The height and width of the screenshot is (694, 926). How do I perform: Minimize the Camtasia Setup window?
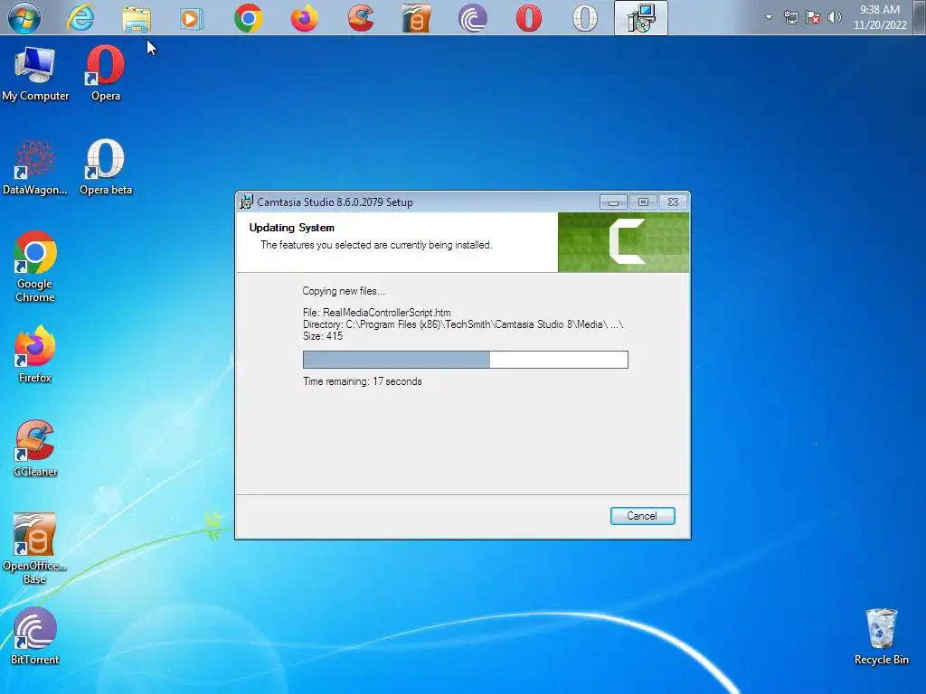[x=613, y=202]
